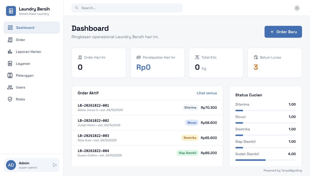
Task: Go to the Order menu item
Action: pos(32,40)
